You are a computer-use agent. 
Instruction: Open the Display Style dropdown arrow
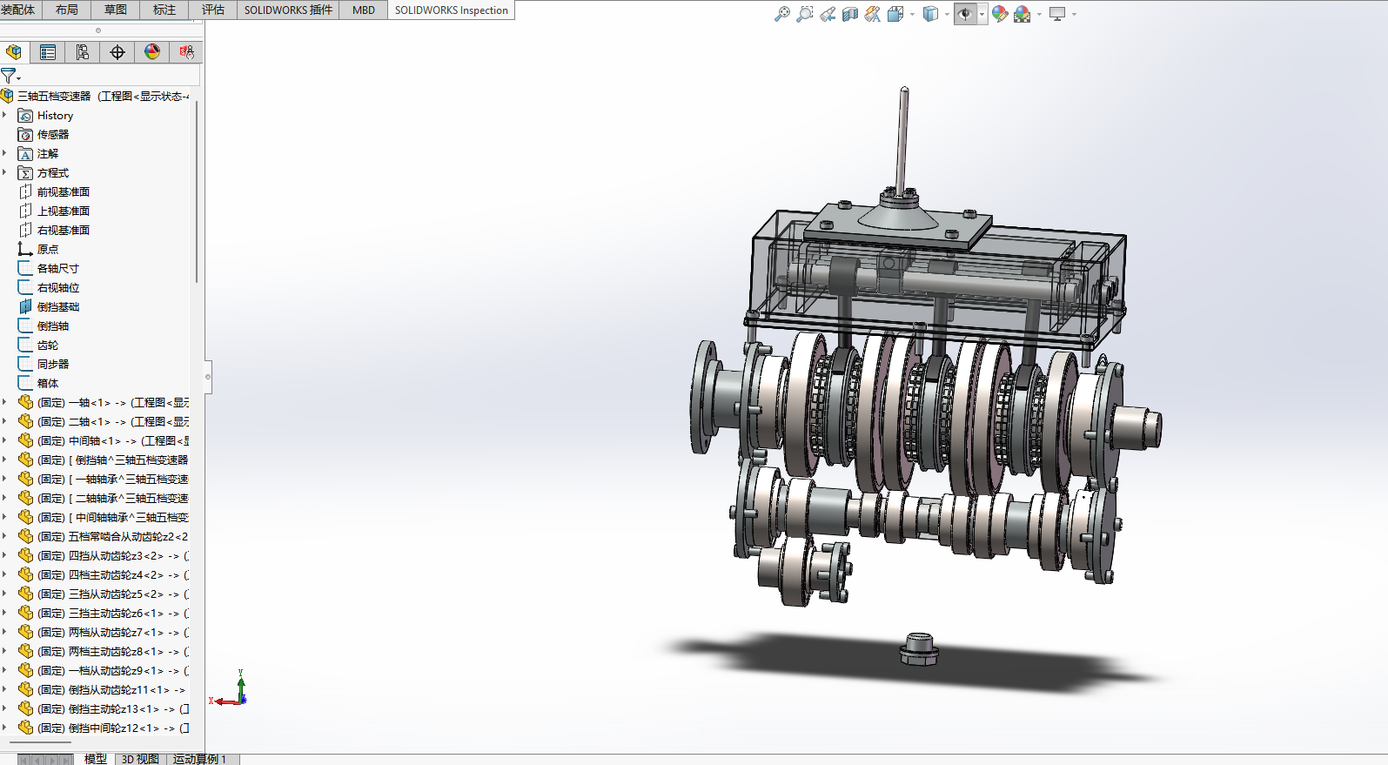click(x=947, y=14)
